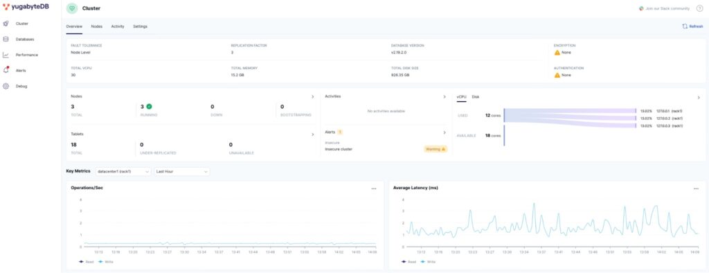Click No activities available message
This screenshot has width=709, height=273.
(x=386, y=111)
